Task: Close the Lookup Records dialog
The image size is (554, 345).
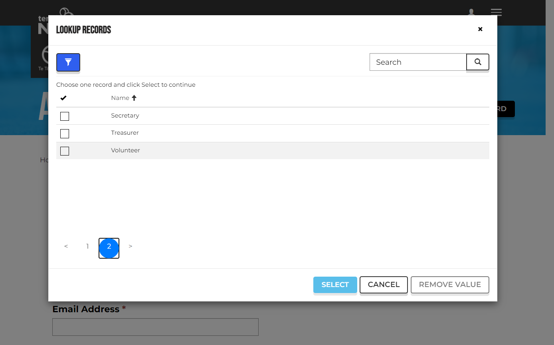Action: click(x=480, y=29)
